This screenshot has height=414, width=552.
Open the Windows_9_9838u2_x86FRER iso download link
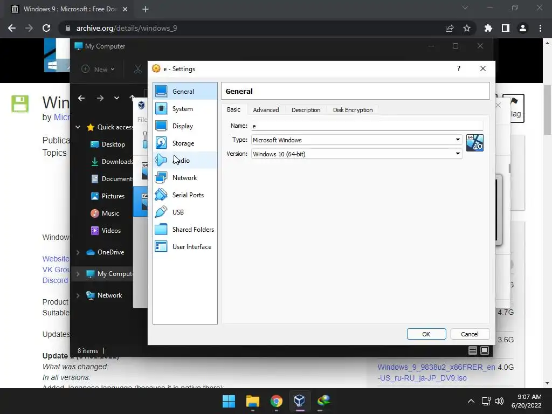[x=436, y=372]
